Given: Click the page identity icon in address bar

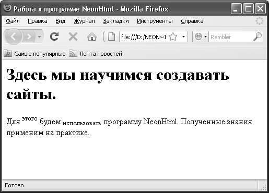Looking at the screenshot, I should pyautogui.click(x=111, y=37).
